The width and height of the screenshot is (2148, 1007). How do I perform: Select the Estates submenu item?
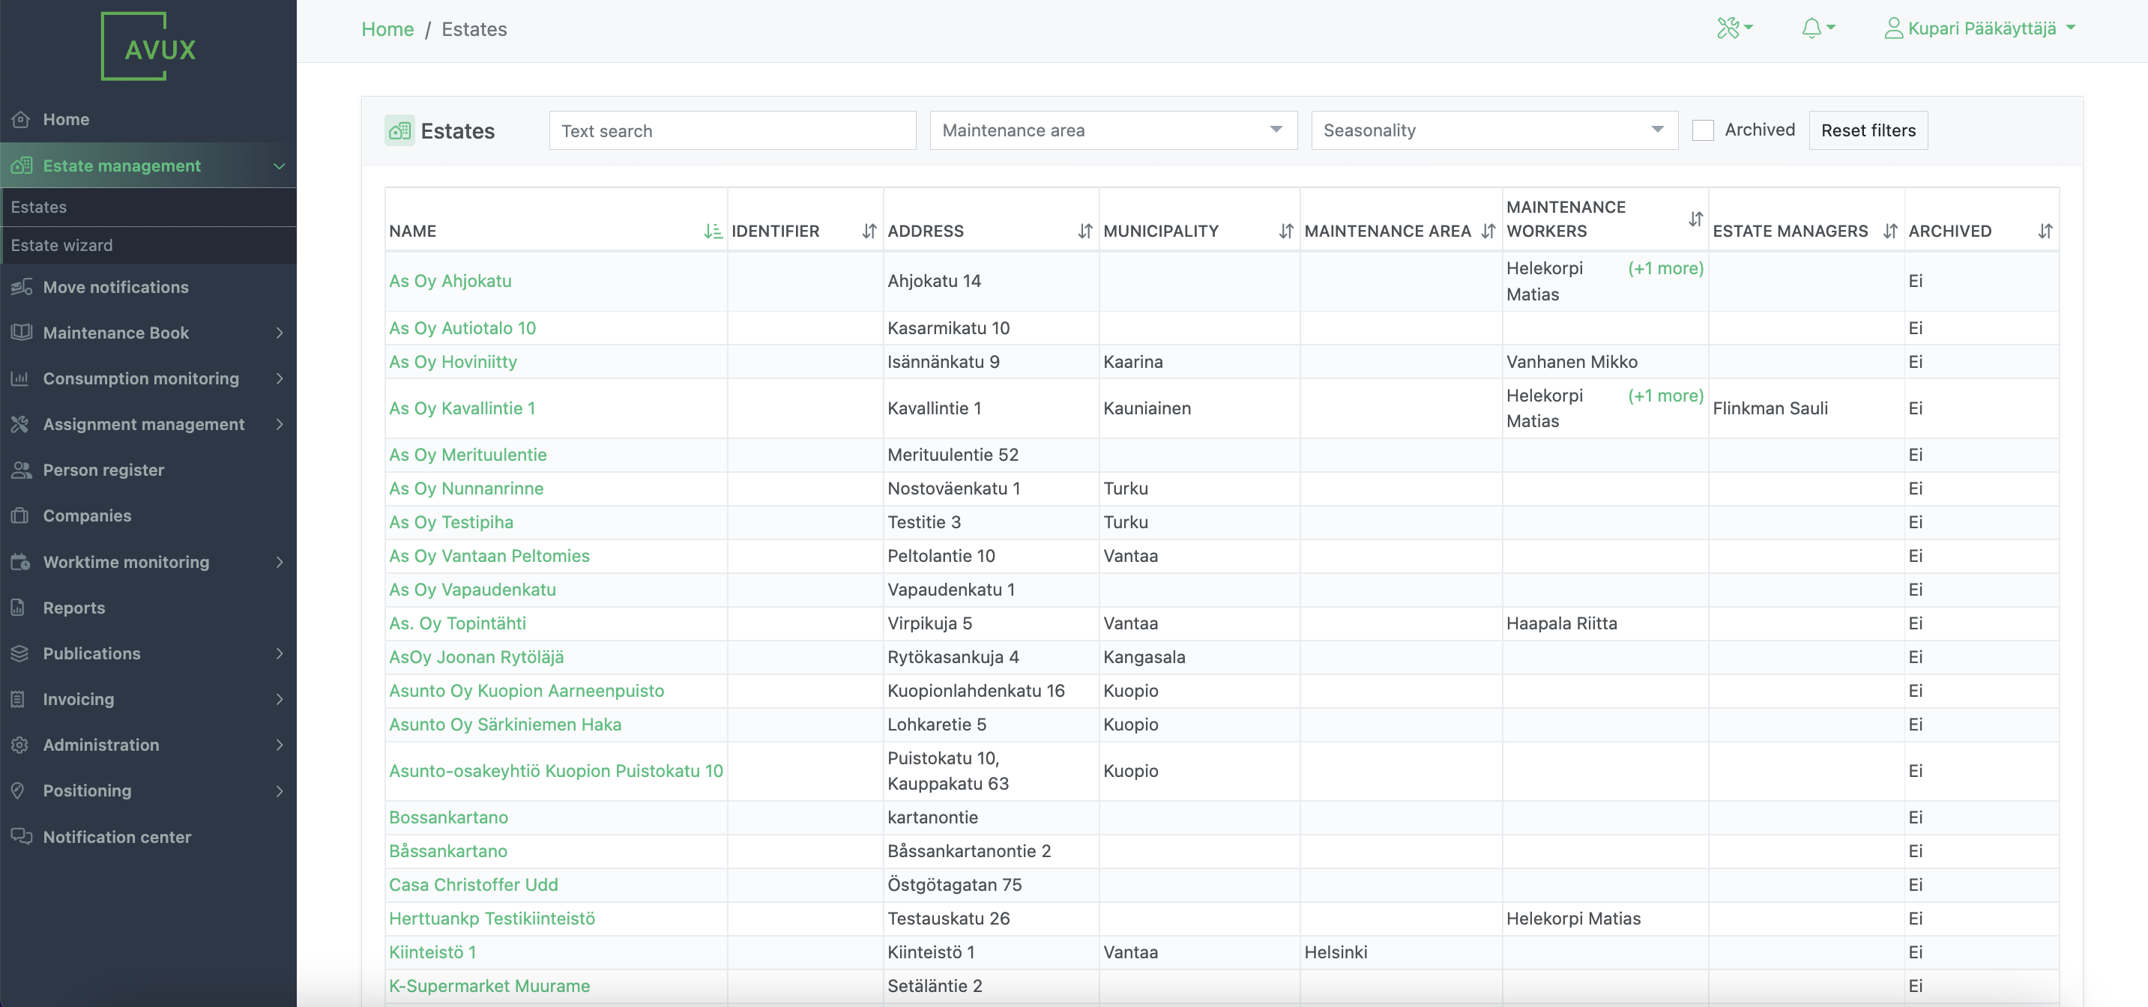(39, 207)
